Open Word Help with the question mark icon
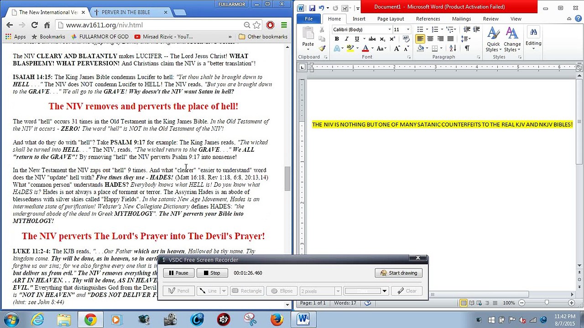 click(579, 19)
